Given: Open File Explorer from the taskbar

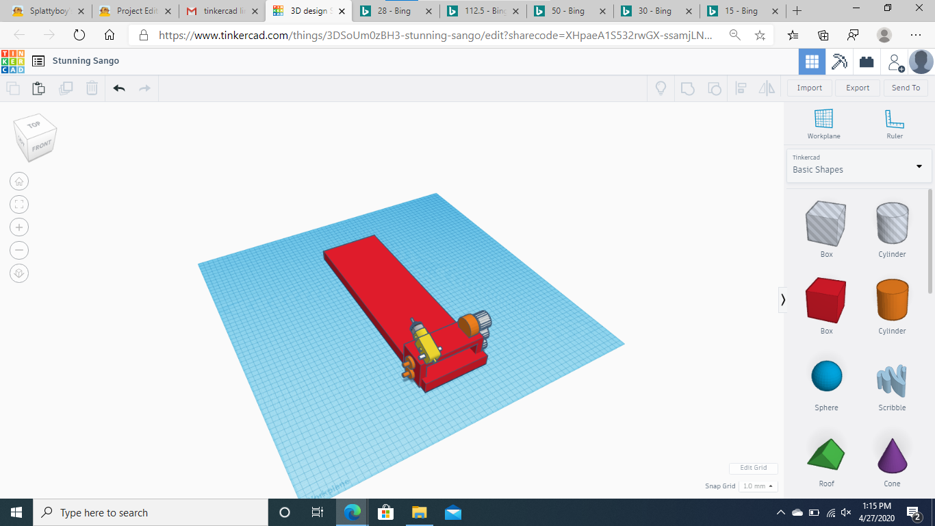Looking at the screenshot, I should [419, 512].
